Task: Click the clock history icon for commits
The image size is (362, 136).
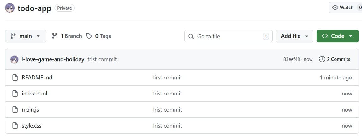Action: click(x=322, y=59)
